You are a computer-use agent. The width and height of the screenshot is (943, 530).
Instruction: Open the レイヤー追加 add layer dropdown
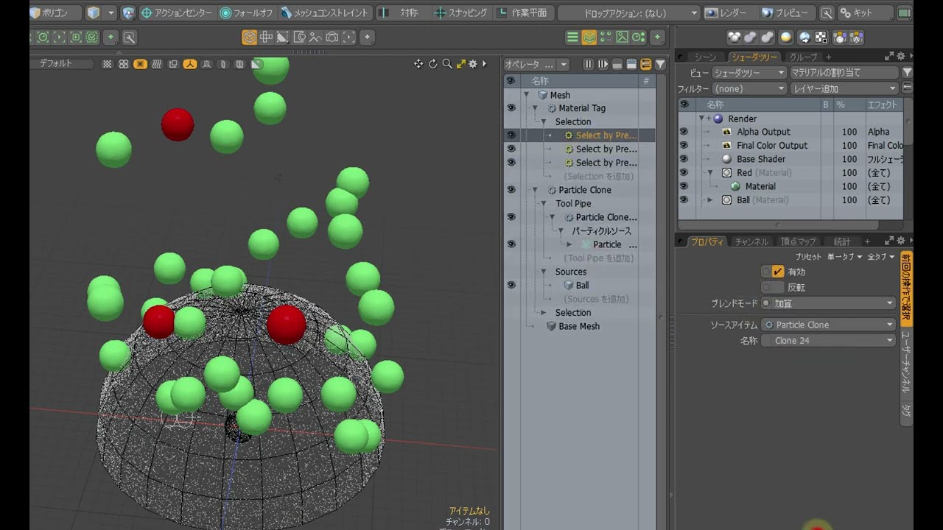pos(844,88)
